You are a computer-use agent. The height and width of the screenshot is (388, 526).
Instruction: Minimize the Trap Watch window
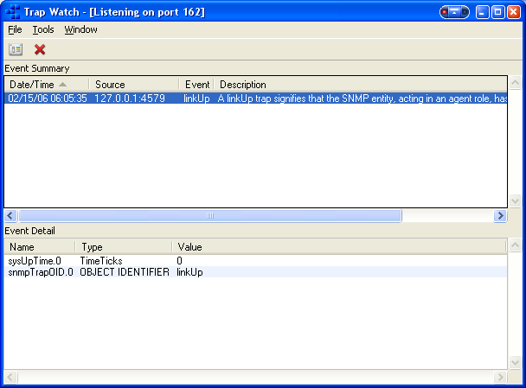(483, 12)
